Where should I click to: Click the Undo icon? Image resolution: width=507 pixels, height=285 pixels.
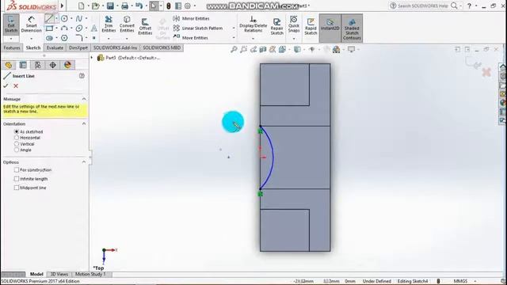[139, 6]
